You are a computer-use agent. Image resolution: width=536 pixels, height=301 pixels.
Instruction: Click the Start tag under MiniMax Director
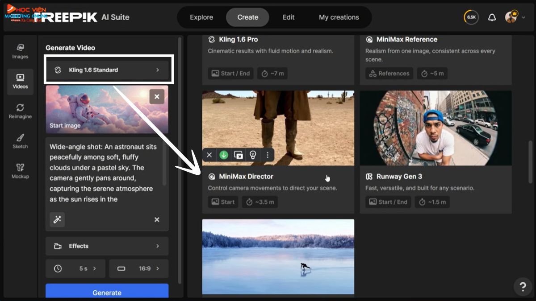[x=223, y=202]
